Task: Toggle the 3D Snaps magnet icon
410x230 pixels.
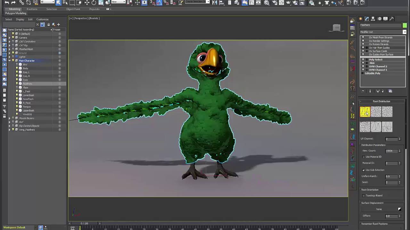Action: pos(152,3)
